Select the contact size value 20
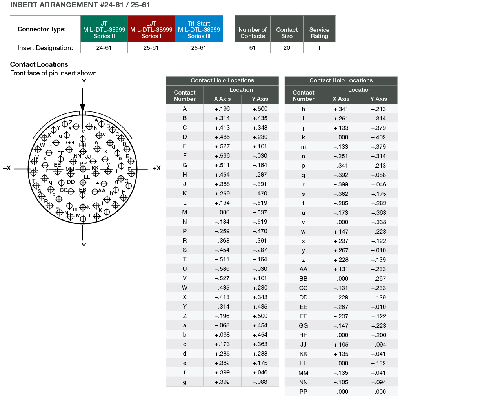Viewport: 480px width, 398px height. click(x=287, y=48)
